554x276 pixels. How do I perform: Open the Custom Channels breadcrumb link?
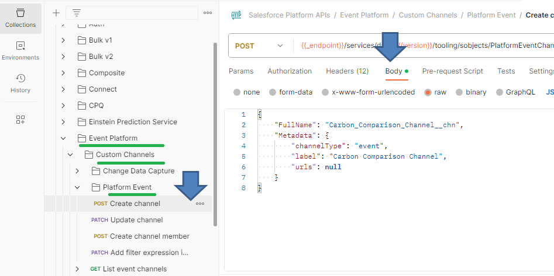click(x=428, y=15)
